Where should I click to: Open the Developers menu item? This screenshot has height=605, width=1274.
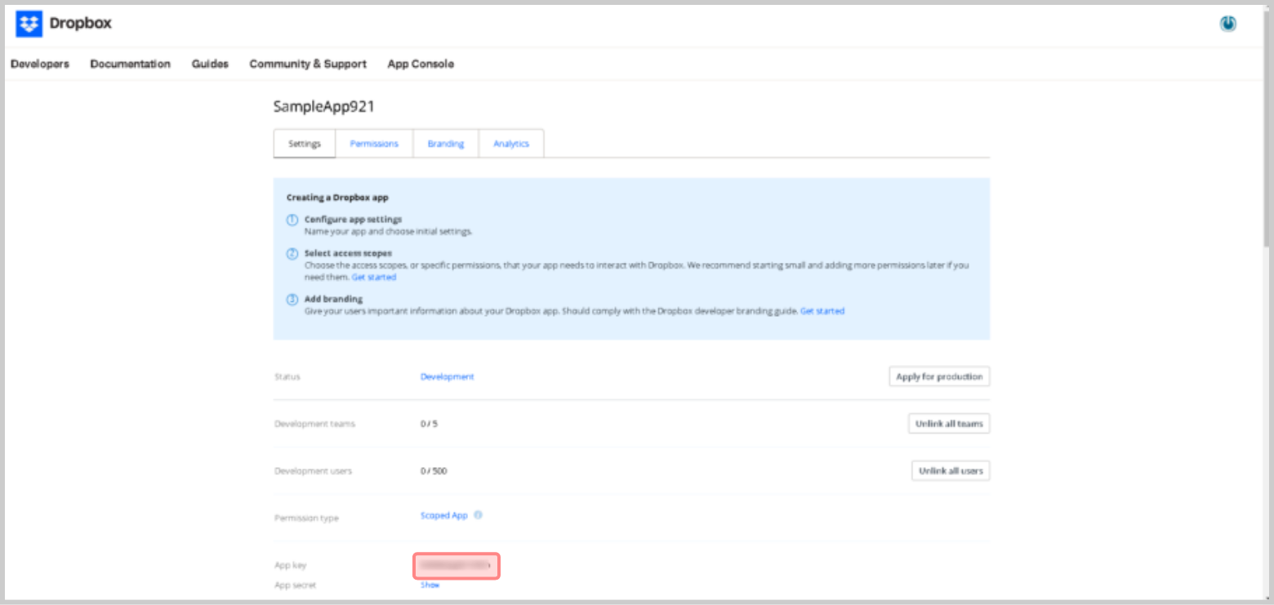pos(40,64)
